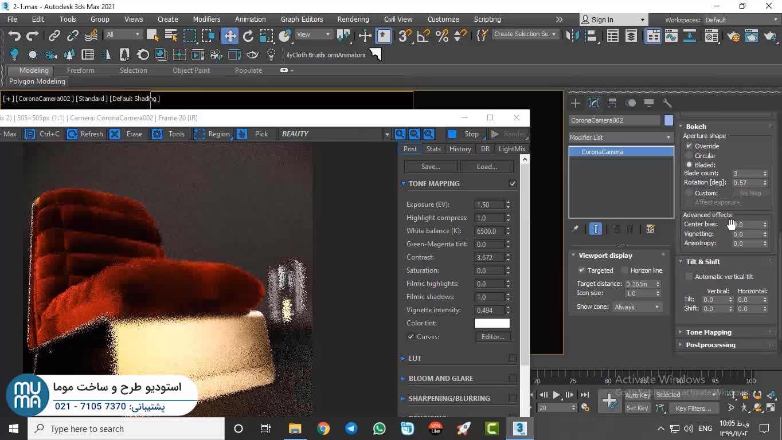Open the Create panel plus icon
The height and width of the screenshot is (440, 782).
(x=576, y=103)
